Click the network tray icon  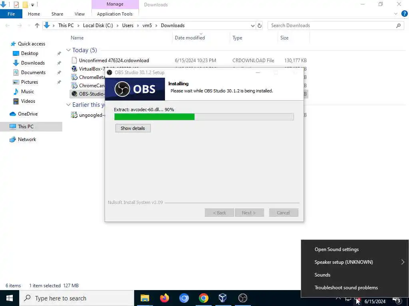[x=348, y=299]
